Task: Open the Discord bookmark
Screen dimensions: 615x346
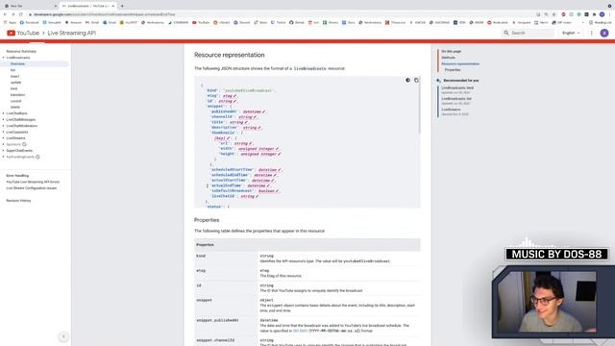Action: 241,23
